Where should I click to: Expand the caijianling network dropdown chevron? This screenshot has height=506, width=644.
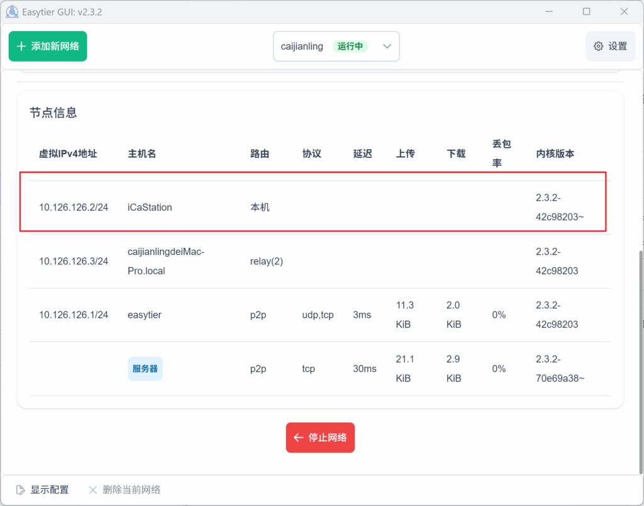tap(387, 46)
